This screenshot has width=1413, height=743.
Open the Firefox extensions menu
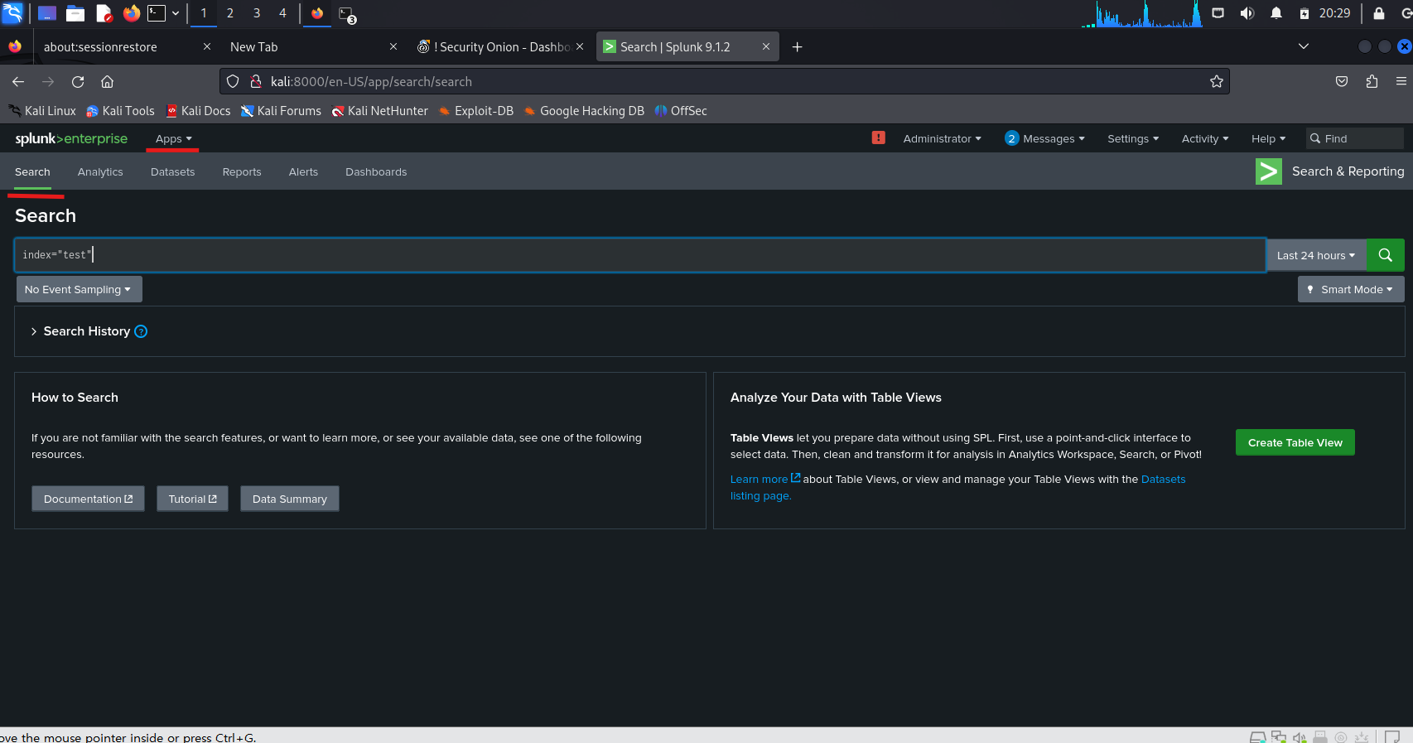pyautogui.click(x=1372, y=81)
